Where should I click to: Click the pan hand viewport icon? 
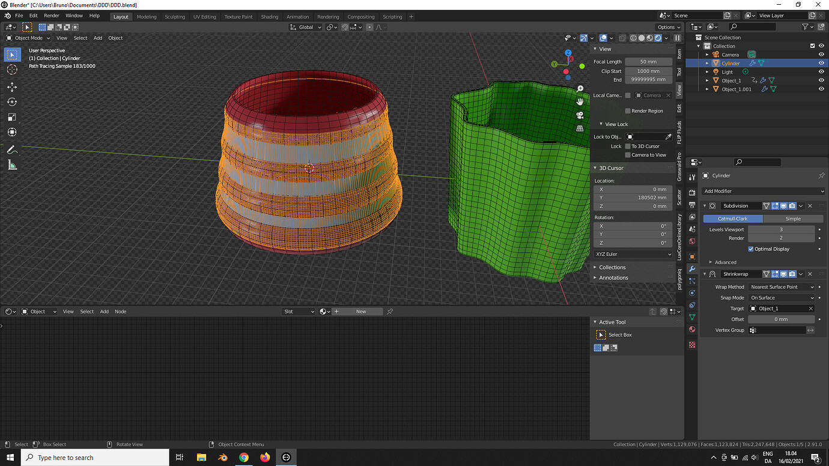pyautogui.click(x=580, y=102)
